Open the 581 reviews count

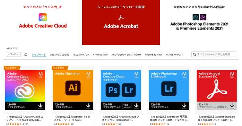click(x=72, y=124)
